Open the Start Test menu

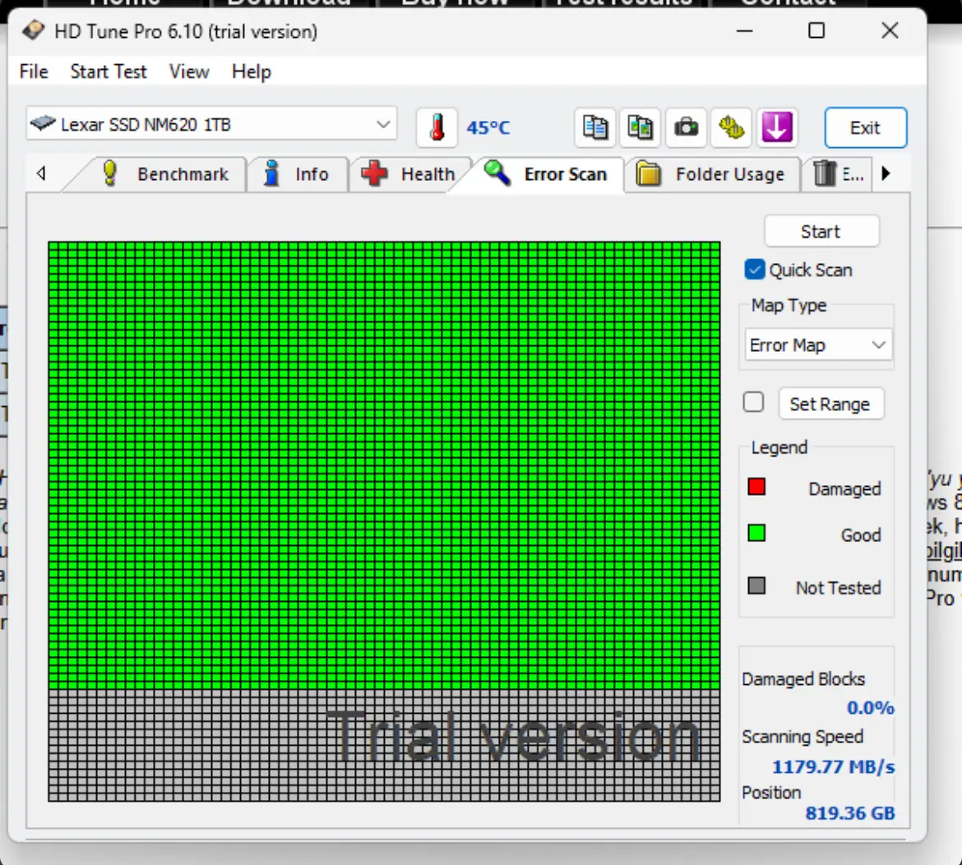tap(109, 72)
